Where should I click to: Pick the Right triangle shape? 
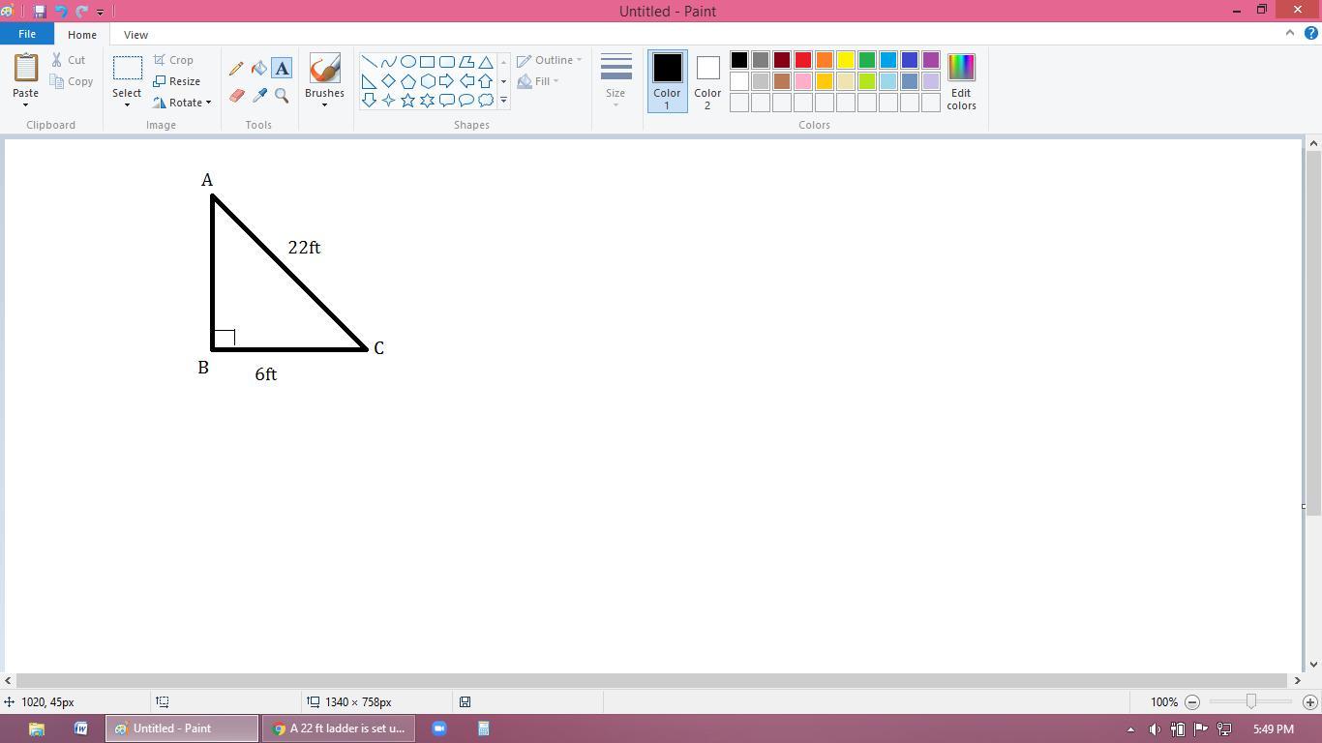pos(369,81)
